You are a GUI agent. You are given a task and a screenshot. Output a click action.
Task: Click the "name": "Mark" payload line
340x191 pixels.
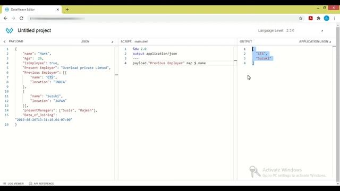click(37, 54)
